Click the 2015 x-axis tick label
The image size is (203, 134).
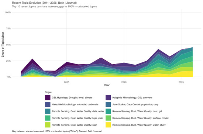click(x=66, y=82)
